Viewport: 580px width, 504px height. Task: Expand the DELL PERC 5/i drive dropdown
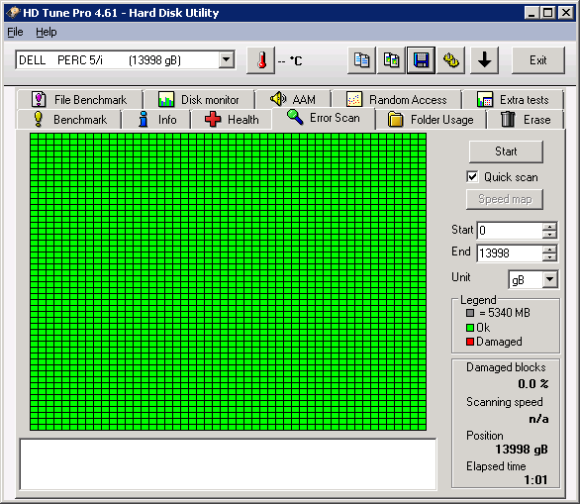tap(227, 59)
